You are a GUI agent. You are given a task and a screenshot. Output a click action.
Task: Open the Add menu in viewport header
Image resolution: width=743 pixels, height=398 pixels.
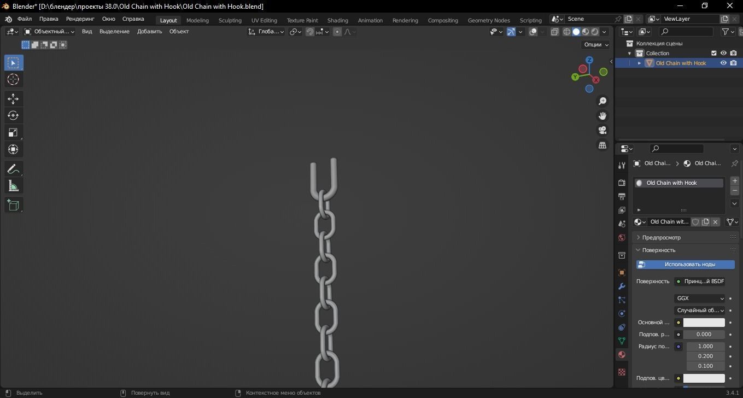tap(149, 32)
